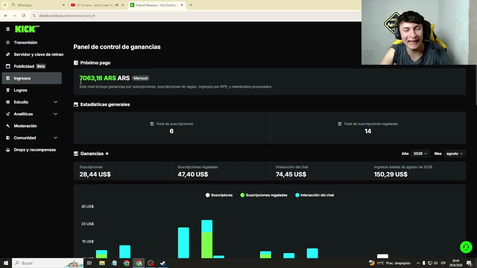Mute the Nirvana YouTube tab audio
This screenshot has height=268, width=477.
tap(117, 5)
